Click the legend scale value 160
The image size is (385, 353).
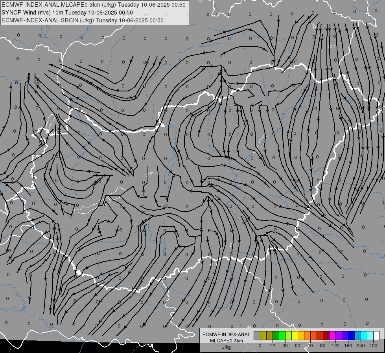click(x=348, y=346)
